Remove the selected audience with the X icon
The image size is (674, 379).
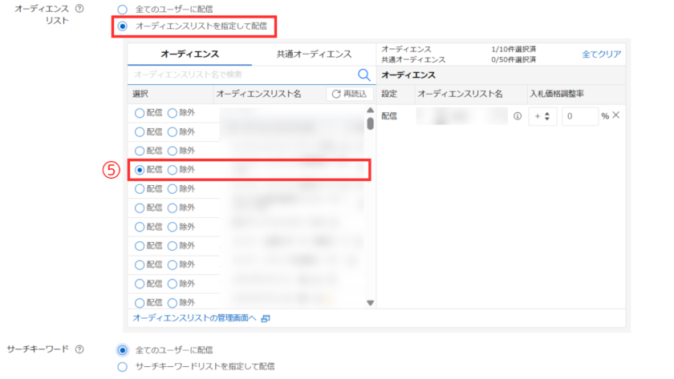click(x=616, y=115)
